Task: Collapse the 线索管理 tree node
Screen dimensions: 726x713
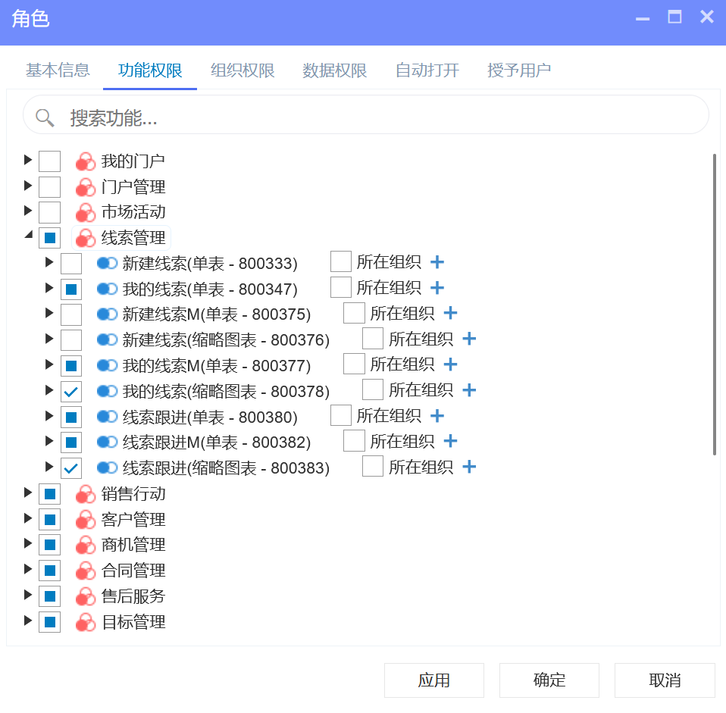Action: pos(29,236)
